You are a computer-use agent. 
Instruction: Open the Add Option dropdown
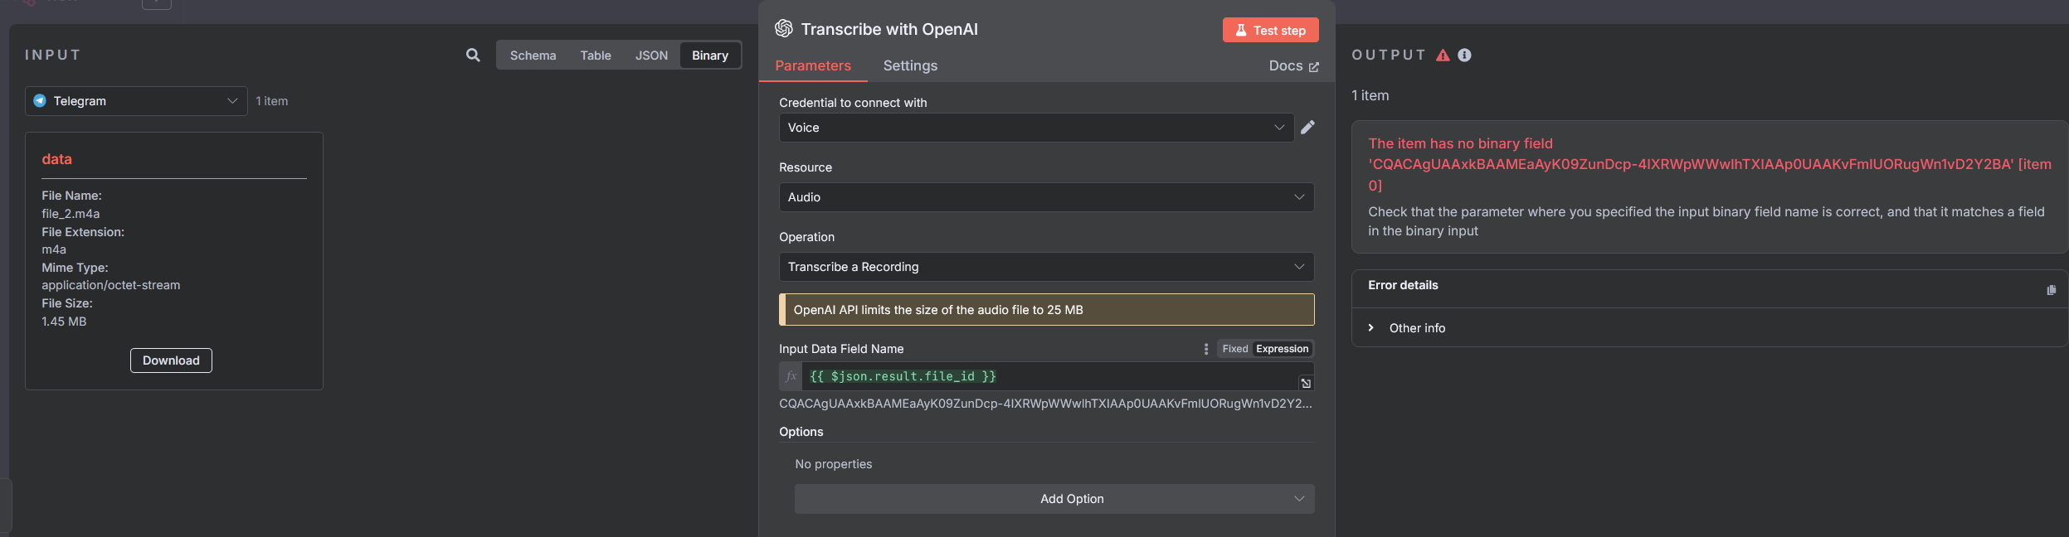click(1054, 499)
